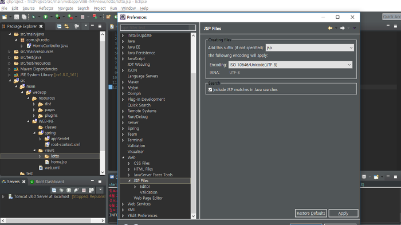Viewport: 401px width, 225px height.
Task: Click the Open Perspective icon in toolbar
Action: (x=108, y=17)
